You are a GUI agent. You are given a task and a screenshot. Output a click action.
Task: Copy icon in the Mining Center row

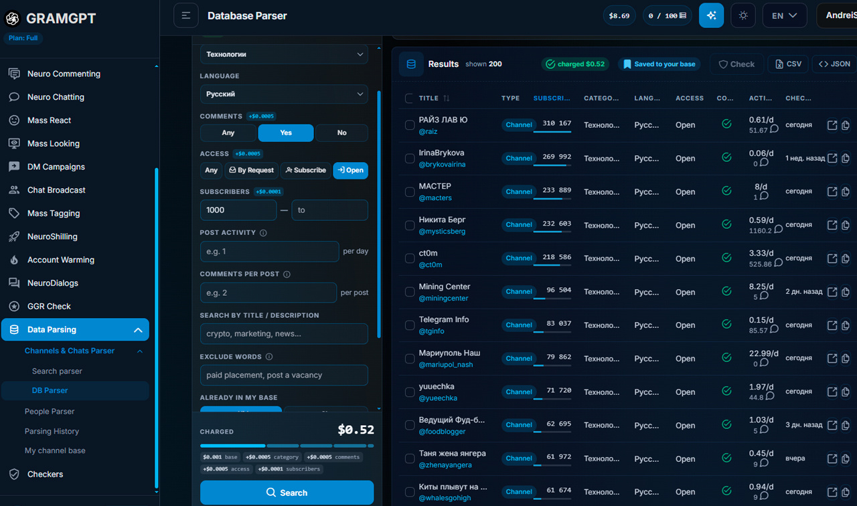pos(846,292)
